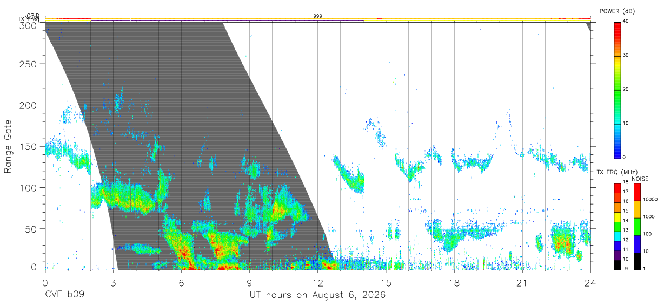This screenshot has width=664, height=306.
Task: Click 'UT hours on August 6, 2026' label
Action: click(317, 296)
